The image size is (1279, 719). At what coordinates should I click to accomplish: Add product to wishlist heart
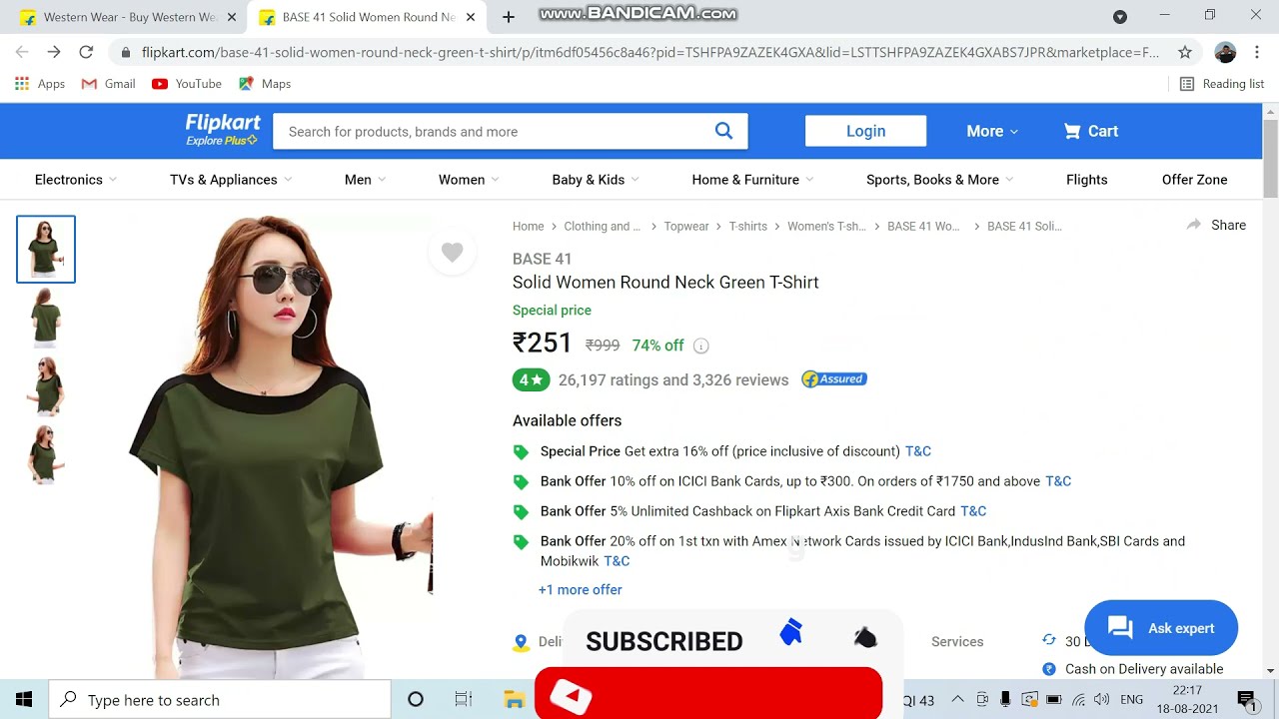(452, 253)
